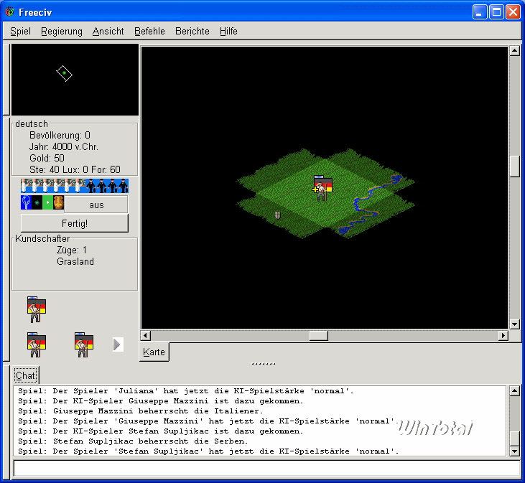Maximize the Freeciv window
The image size is (525, 483).
tap(496, 12)
